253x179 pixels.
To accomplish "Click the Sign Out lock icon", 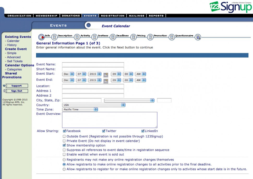I will coord(4,91).
